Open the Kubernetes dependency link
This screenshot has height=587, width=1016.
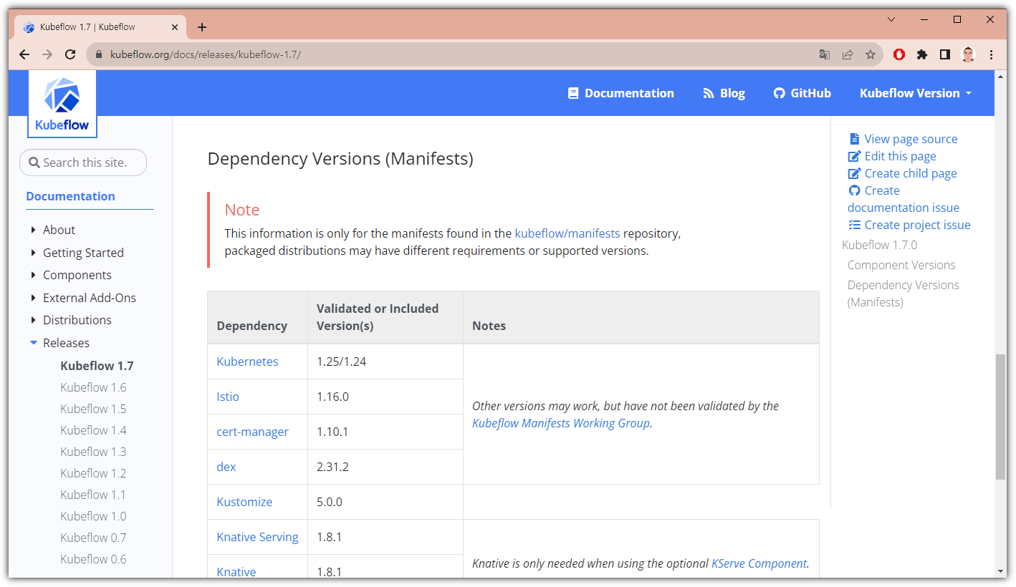(247, 362)
